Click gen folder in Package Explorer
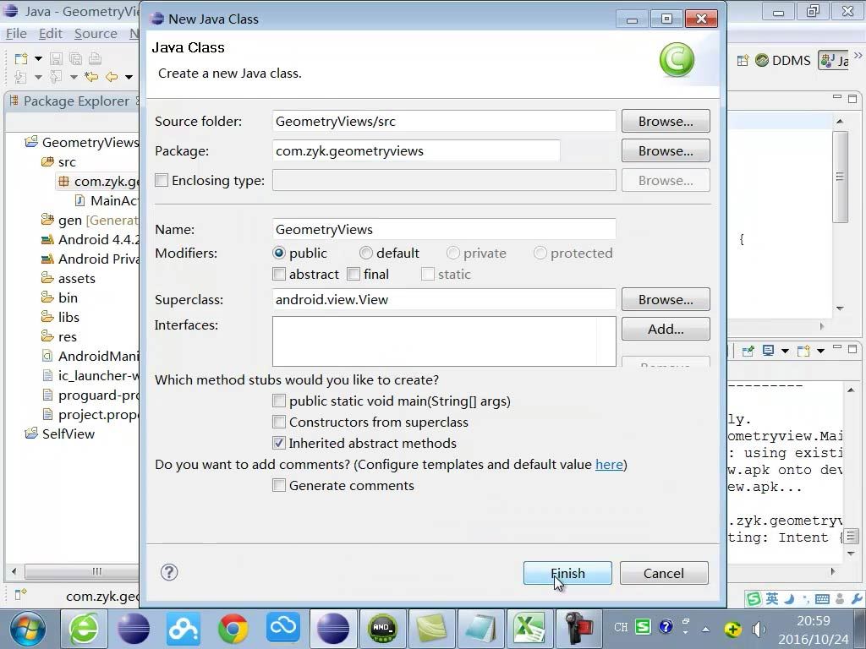The image size is (866, 649). 90,221
